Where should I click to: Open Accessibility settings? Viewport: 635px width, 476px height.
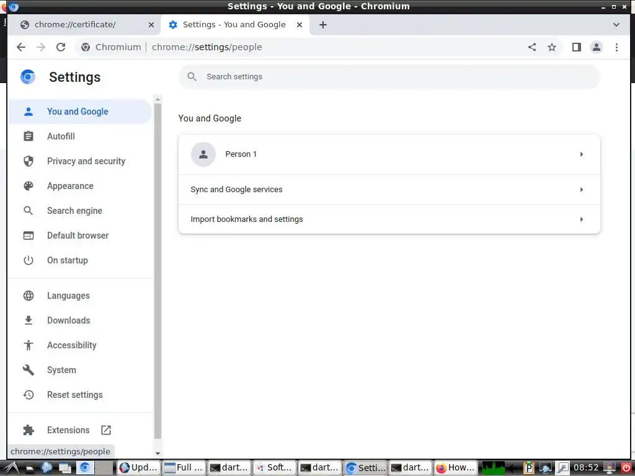click(80, 345)
